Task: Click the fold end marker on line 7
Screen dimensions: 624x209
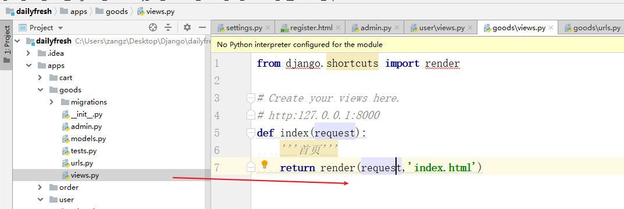Action: click(x=250, y=167)
